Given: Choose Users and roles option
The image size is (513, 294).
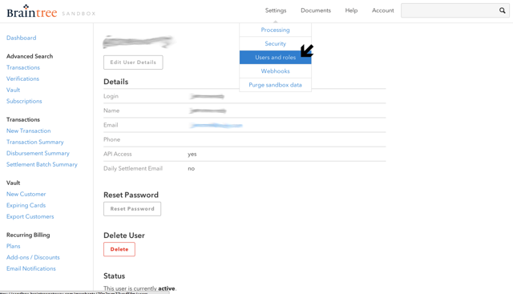Looking at the screenshot, I should pos(275,57).
